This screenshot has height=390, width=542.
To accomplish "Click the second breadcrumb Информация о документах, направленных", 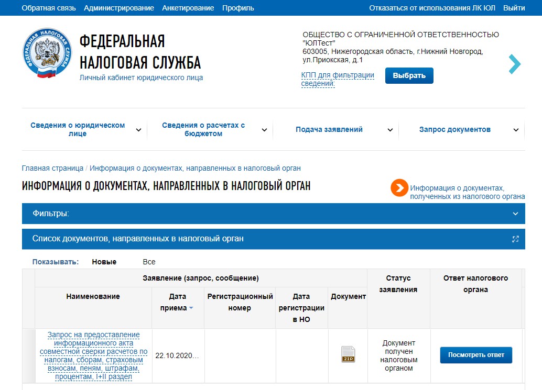I will (195, 168).
